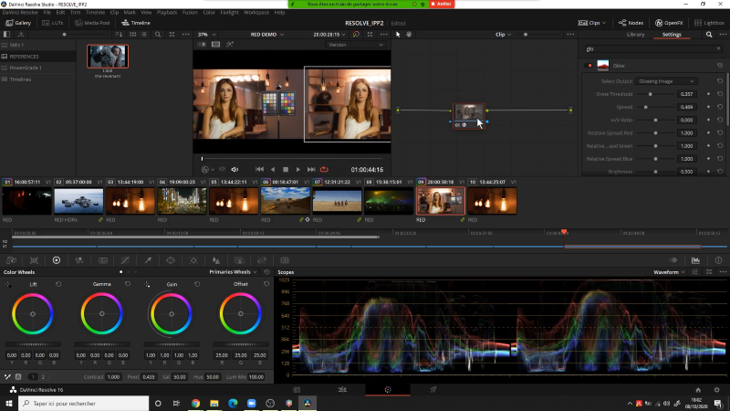730x411 pixels.
Task: Select the PowerGrade 1 album
Action: (38, 68)
